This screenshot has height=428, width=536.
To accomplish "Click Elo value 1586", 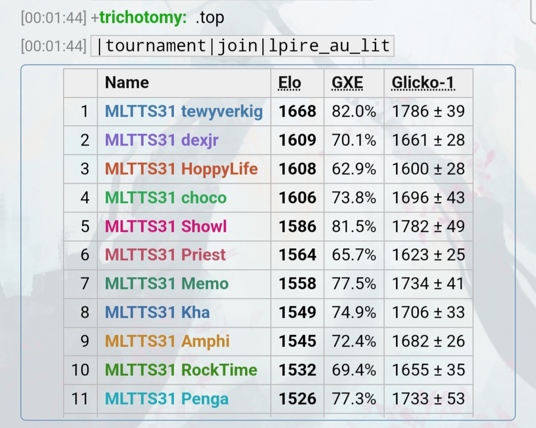I will (298, 226).
